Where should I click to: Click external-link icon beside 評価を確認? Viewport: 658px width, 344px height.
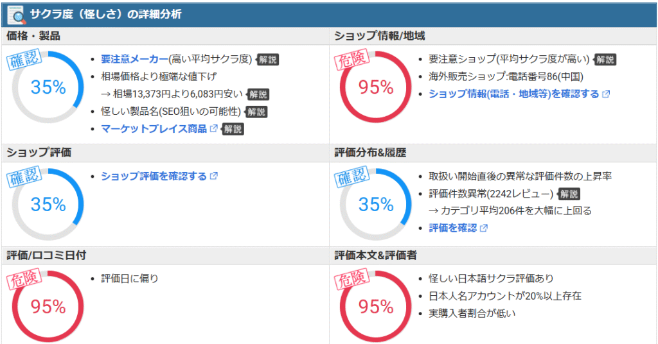click(x=484, y=228)
